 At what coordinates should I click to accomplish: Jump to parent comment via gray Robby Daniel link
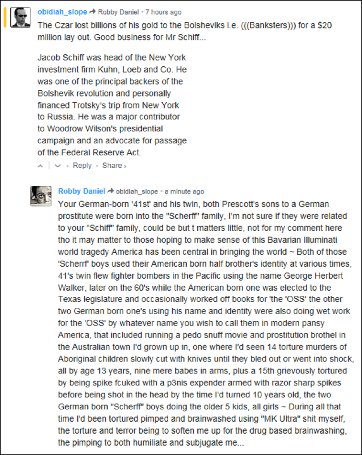[x=118, y=12]
